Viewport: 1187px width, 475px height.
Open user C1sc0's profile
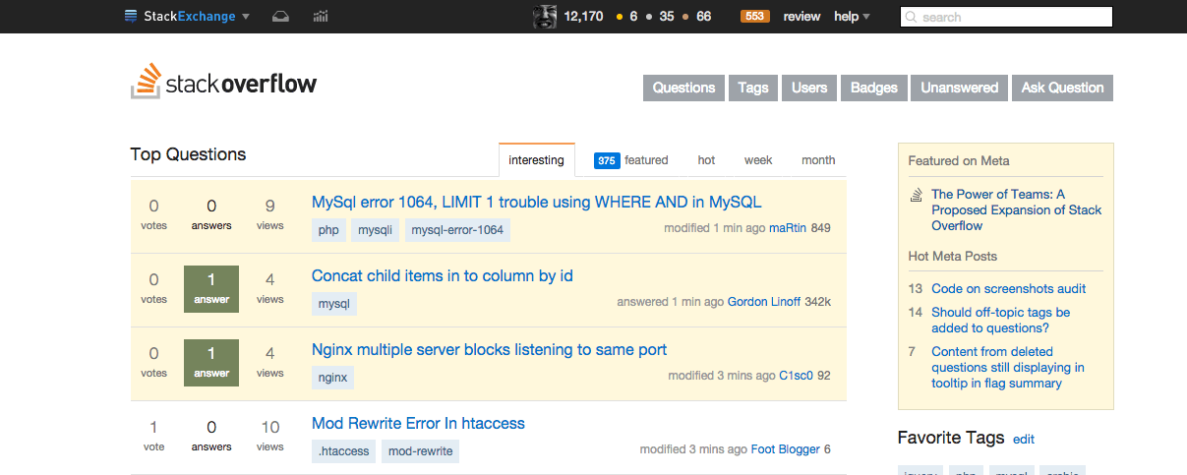(797, 376)
